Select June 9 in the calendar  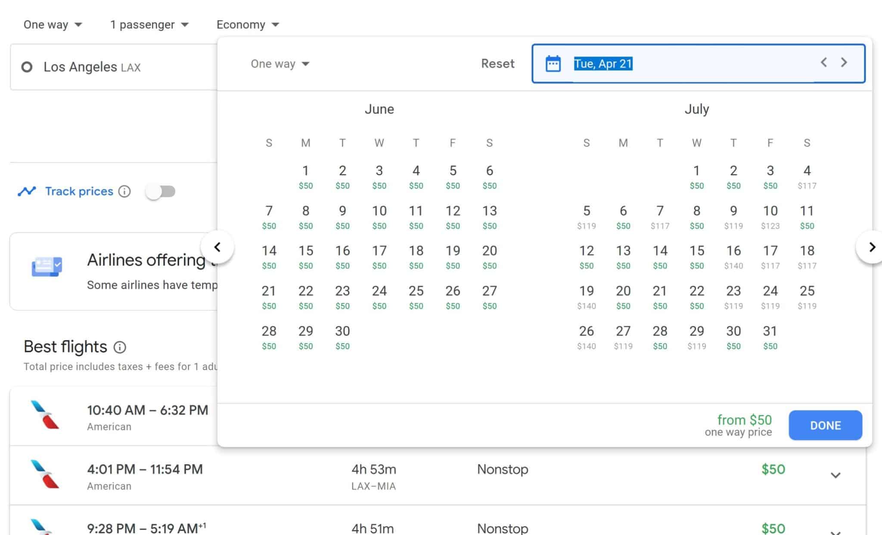(x=342, y=217)
